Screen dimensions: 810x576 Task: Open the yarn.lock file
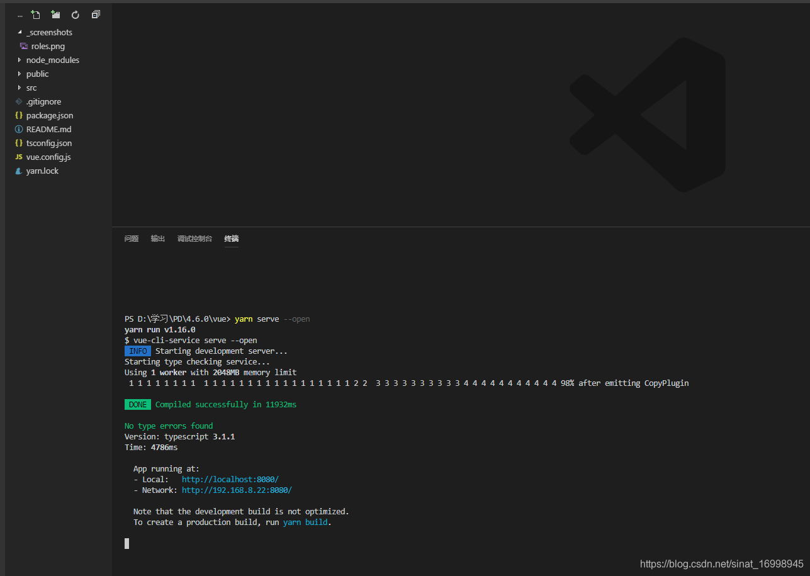tap(42, 171)
